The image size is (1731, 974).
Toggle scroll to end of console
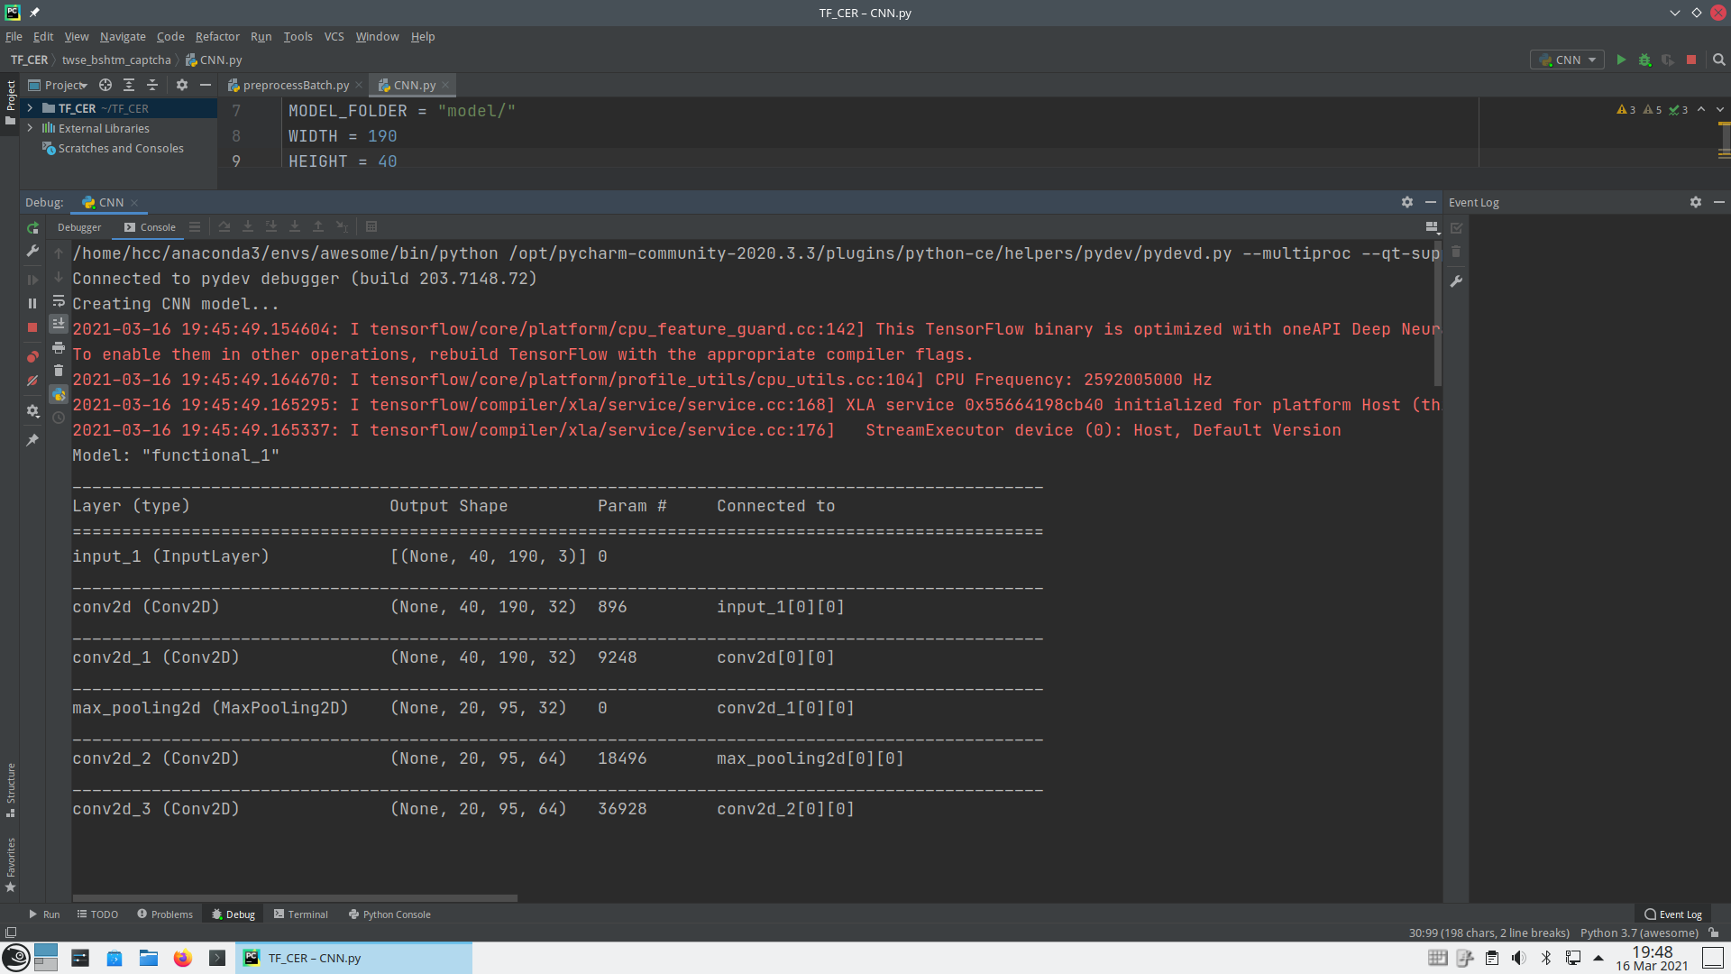59,324
